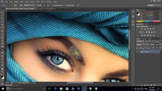Image resolution: width=162 pixels, height=91 pixels.
Task: Select the Zoom tool
Action: click(x=2, y=72)
